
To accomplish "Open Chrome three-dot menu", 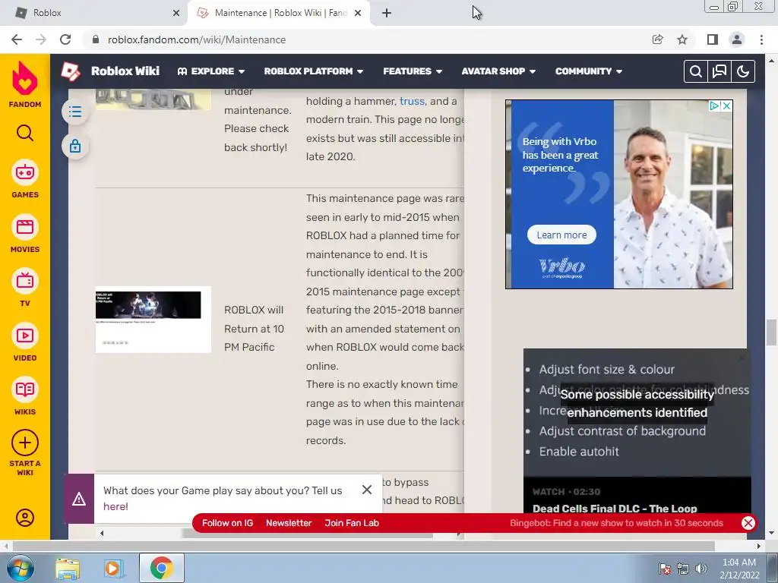I will [761, 39].
